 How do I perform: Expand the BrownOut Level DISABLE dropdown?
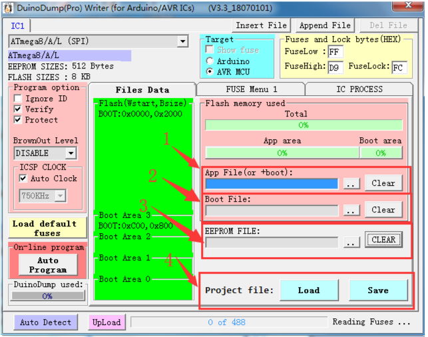tap(71, 153)
